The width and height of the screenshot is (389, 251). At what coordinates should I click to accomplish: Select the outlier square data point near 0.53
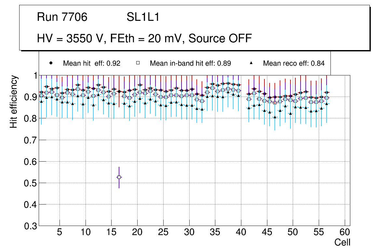119,177
